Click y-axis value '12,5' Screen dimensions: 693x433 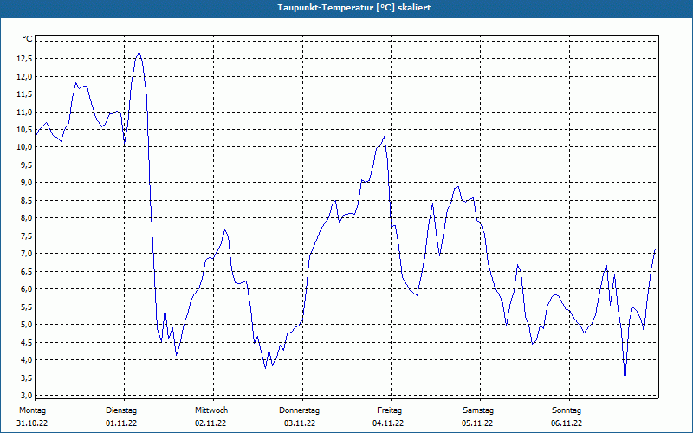(x=24, y=59)
